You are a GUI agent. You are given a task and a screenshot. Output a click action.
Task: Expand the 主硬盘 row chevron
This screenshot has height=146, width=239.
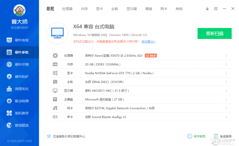[x=226, y=99]
